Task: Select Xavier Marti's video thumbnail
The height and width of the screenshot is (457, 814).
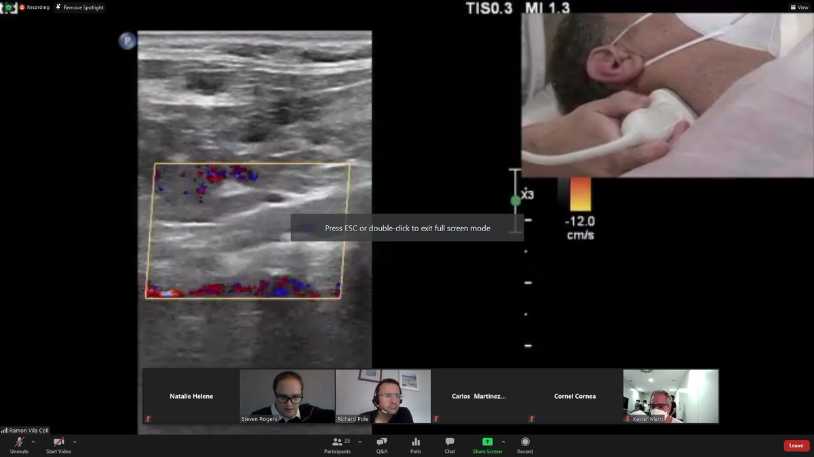Action: [x=671, y=397]
